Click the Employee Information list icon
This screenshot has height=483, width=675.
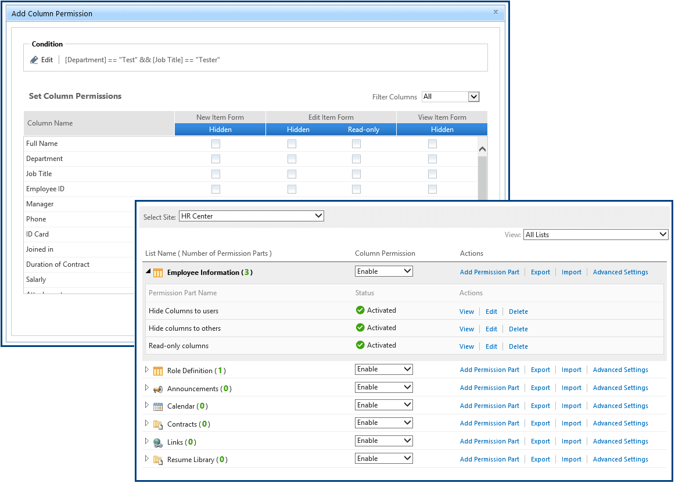[x=158, y=273]
